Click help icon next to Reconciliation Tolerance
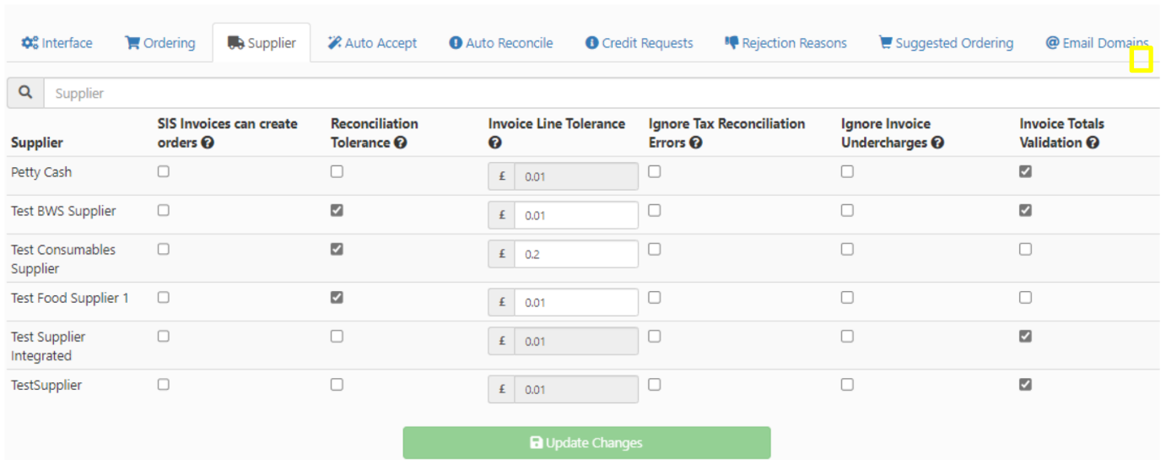This screenshot has width=1166, height=470. (401, 143)
